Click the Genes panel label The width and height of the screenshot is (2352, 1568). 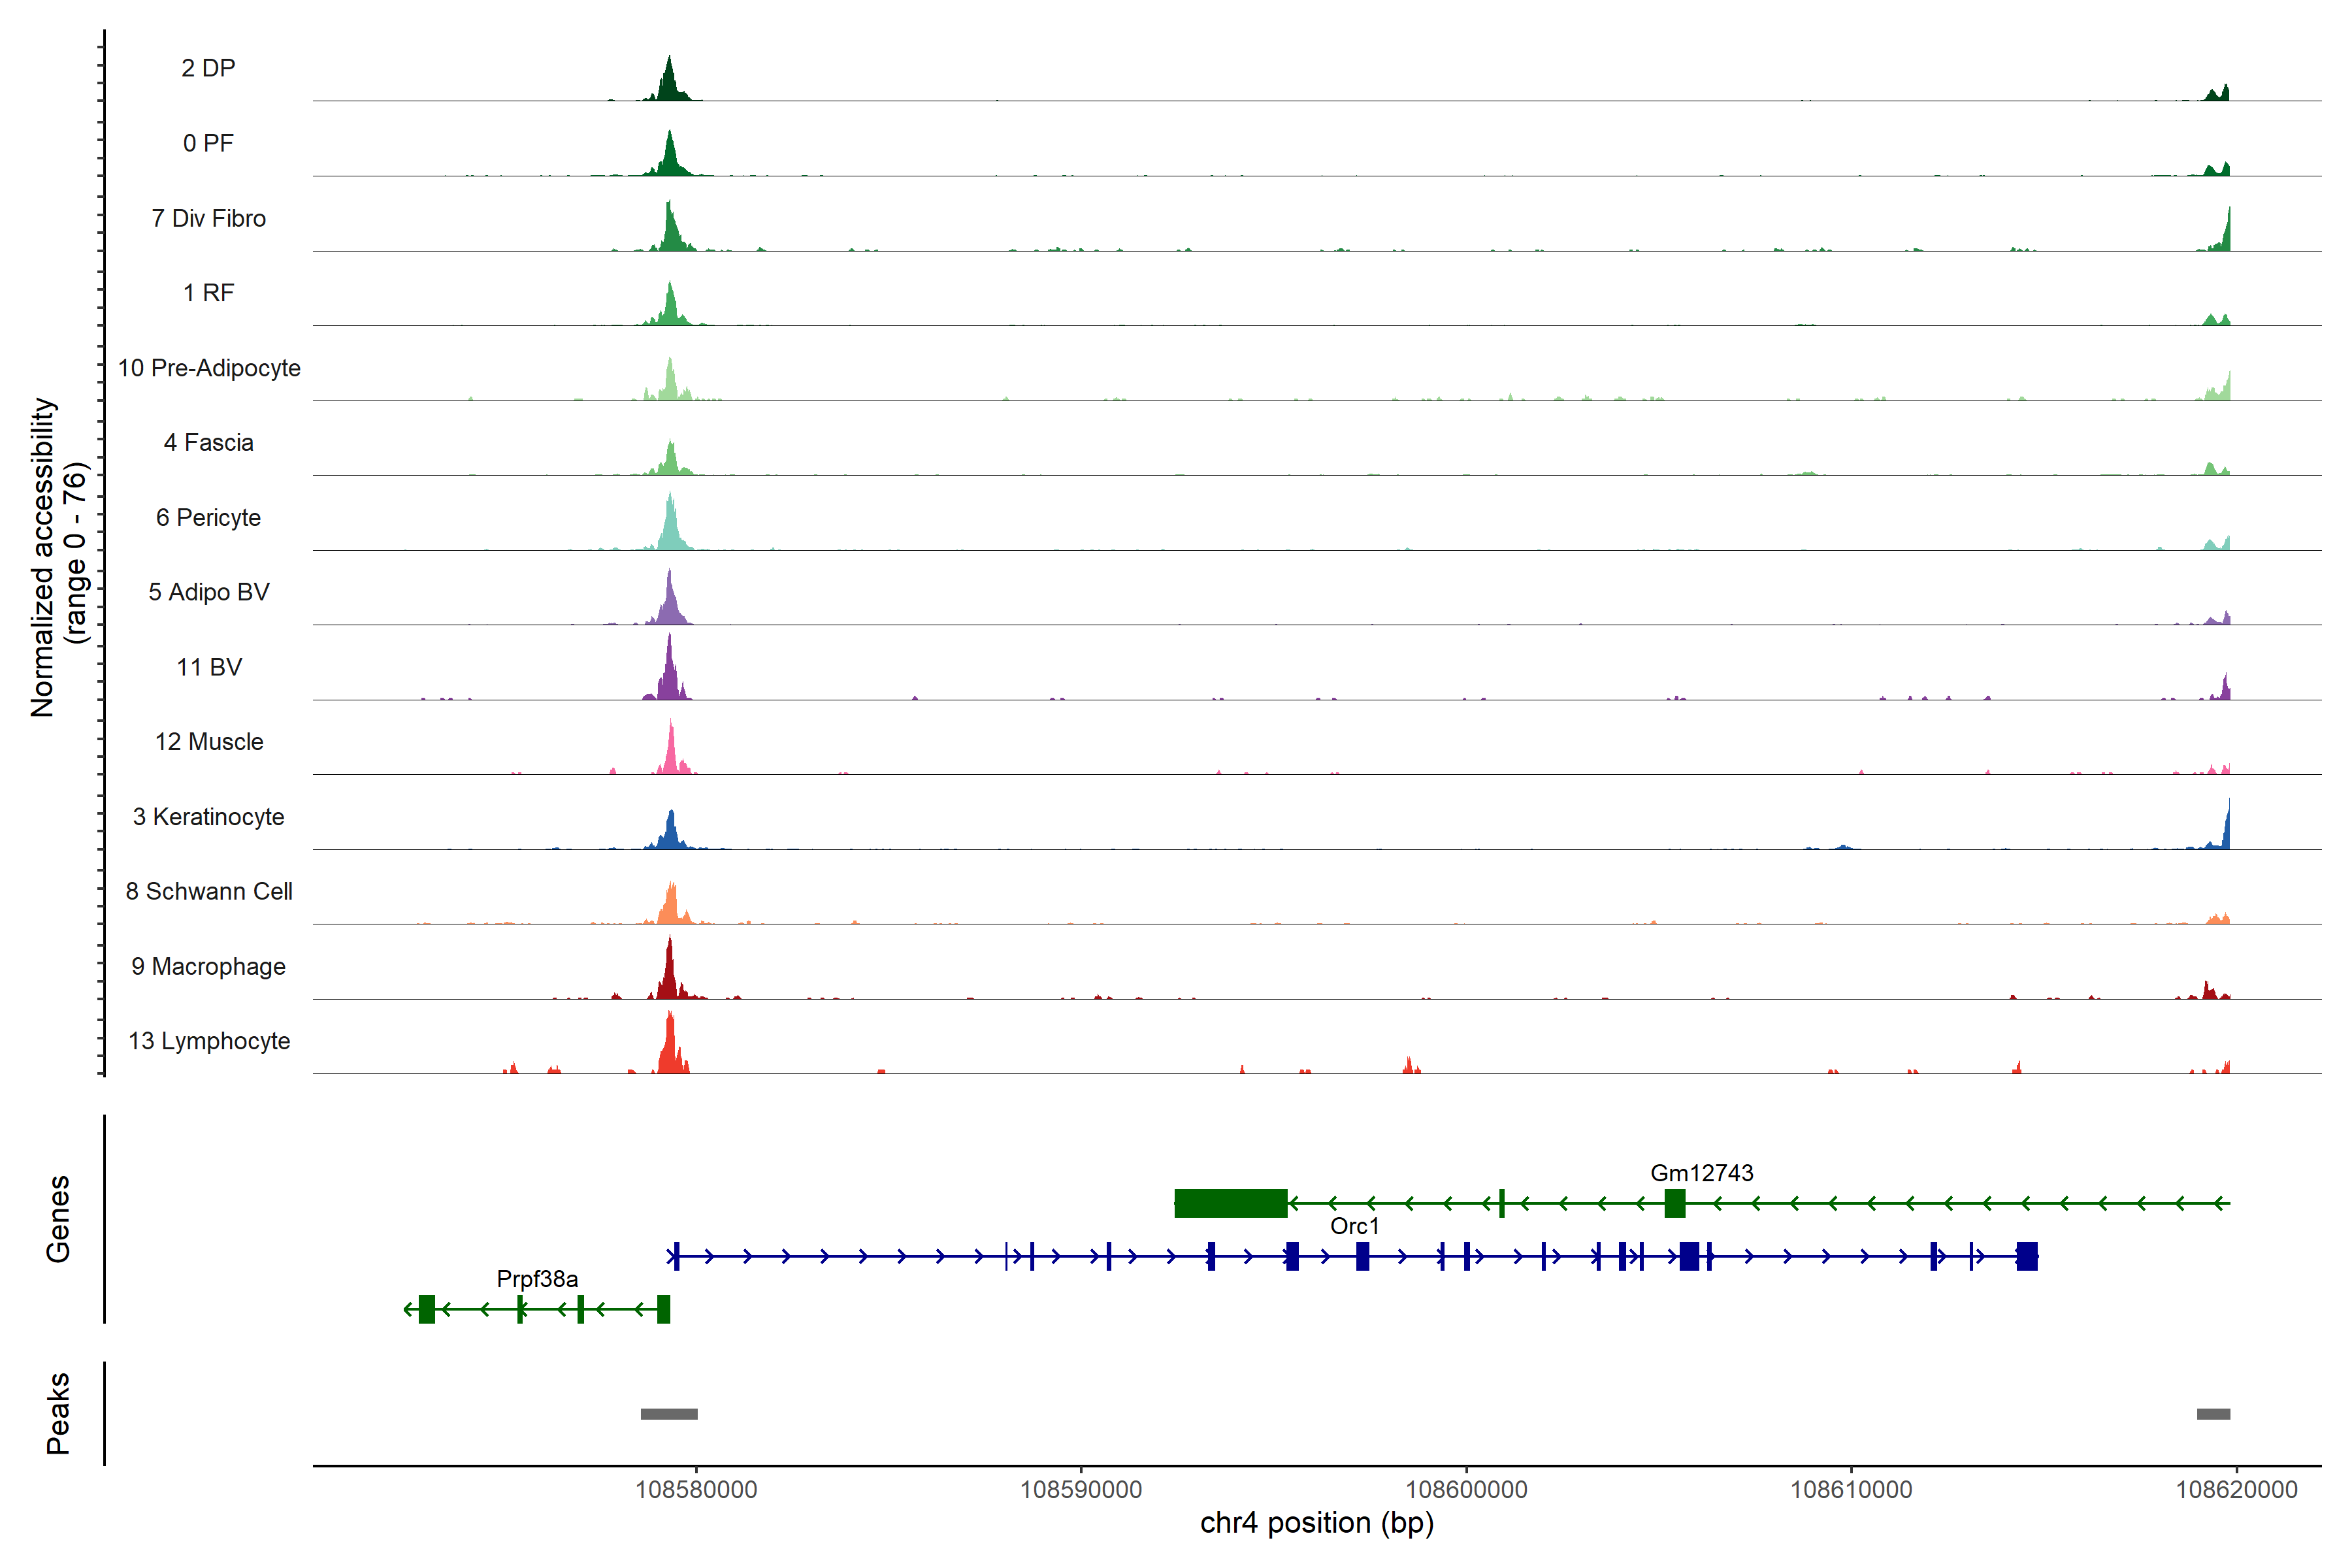pyautogui.click(x=58, y=1218)
